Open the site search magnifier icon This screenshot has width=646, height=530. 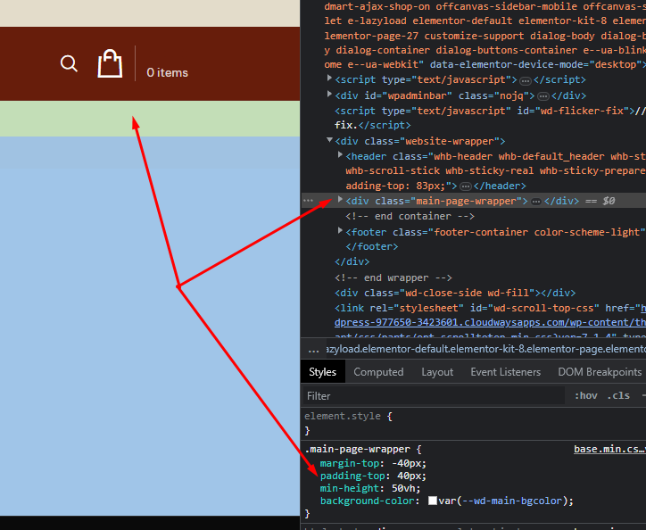tap(69, 63)
